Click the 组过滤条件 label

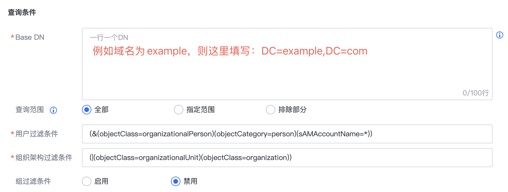coord(33,181)
